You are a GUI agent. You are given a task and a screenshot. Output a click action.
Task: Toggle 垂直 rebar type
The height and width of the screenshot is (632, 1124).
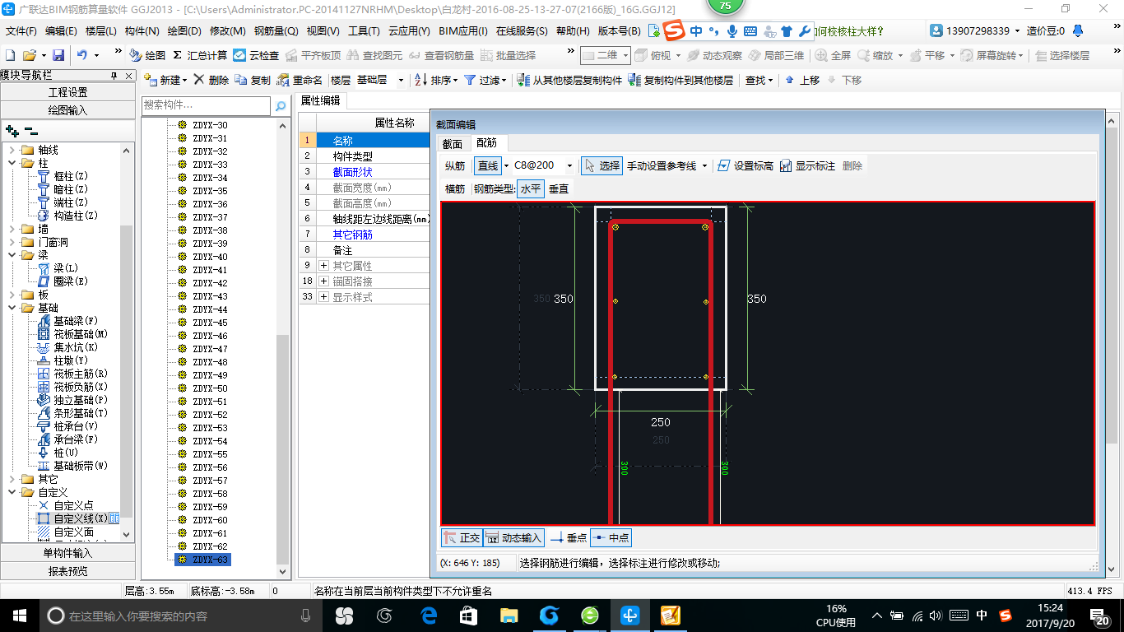(x=559, y=188)
